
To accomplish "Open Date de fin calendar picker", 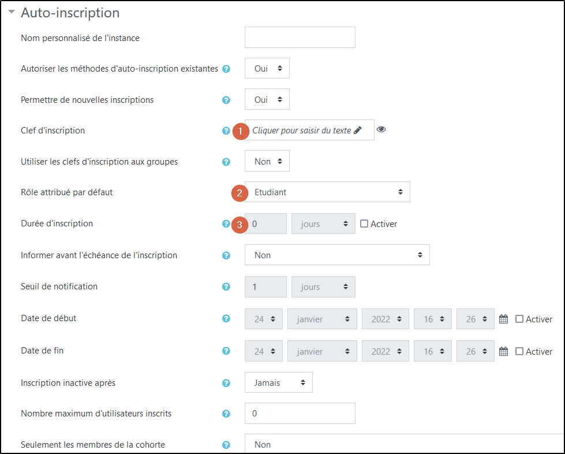I will 503,351.
